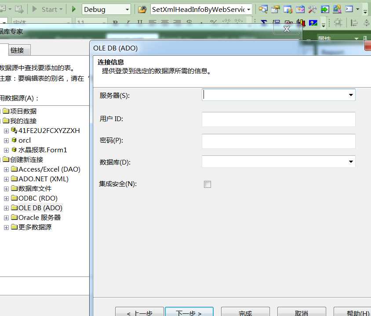This screenshot has width=371, height=316.
Task: Select ODBC (RDO) data source
Action: coord(38,198)
